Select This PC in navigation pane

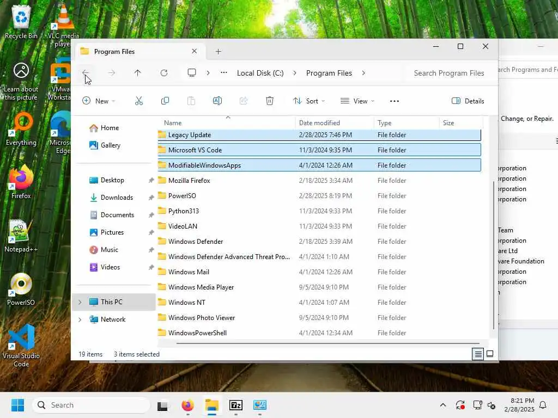[x=114, y=302]
